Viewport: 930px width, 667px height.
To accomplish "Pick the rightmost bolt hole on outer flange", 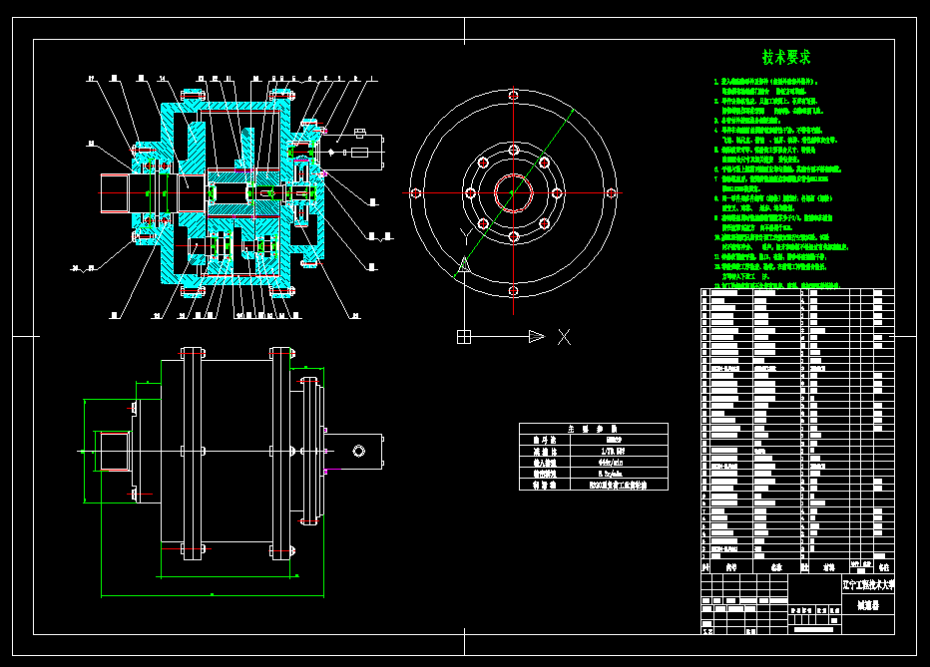I will pos(612,193).
